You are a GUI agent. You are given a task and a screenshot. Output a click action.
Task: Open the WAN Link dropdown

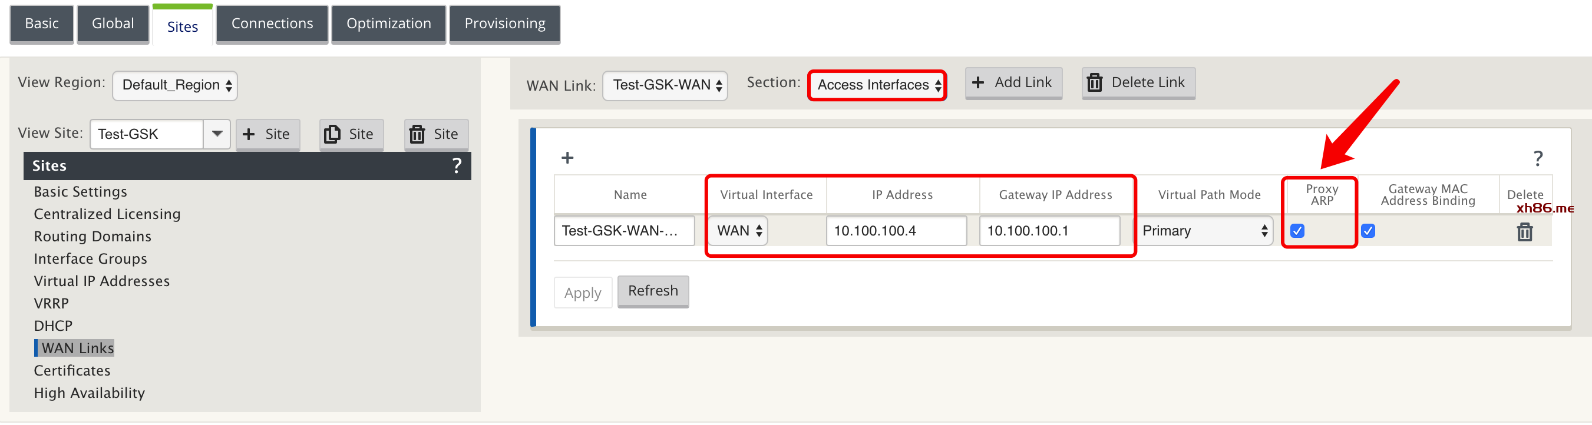pyautogui.click(x=665, y=85)
